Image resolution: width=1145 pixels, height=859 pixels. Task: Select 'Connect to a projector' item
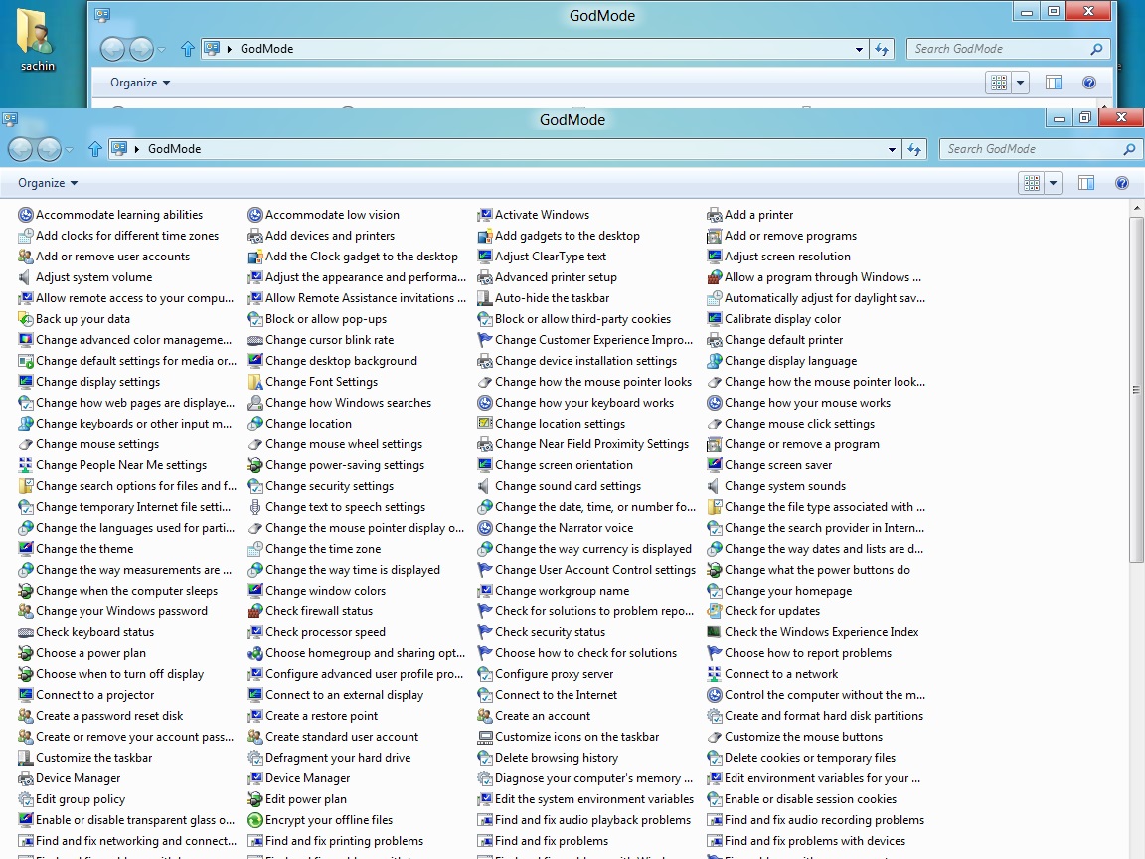[95, 695]
